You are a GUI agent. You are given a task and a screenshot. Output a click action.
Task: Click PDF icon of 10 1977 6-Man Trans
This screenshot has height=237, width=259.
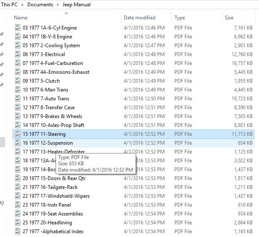pos(18,89)
